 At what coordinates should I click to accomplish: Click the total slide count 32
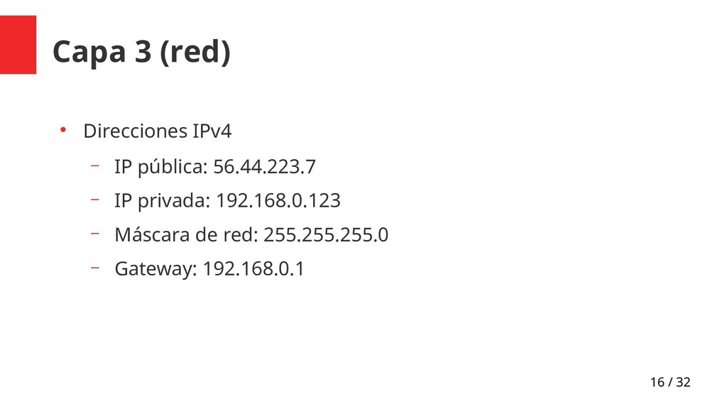click(684, 382)
